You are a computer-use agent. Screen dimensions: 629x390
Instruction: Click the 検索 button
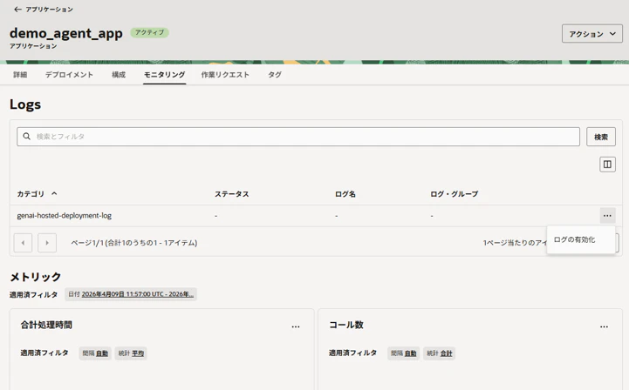pos(601,137)
